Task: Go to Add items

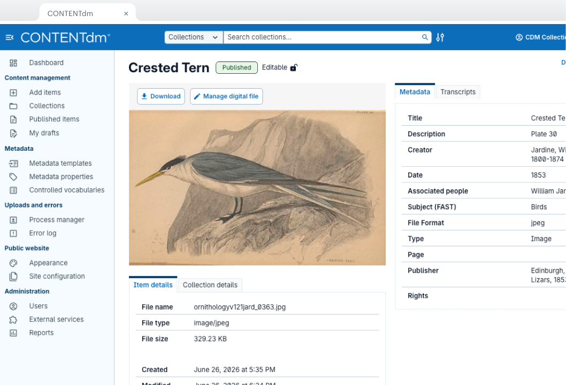Action: 45,93
